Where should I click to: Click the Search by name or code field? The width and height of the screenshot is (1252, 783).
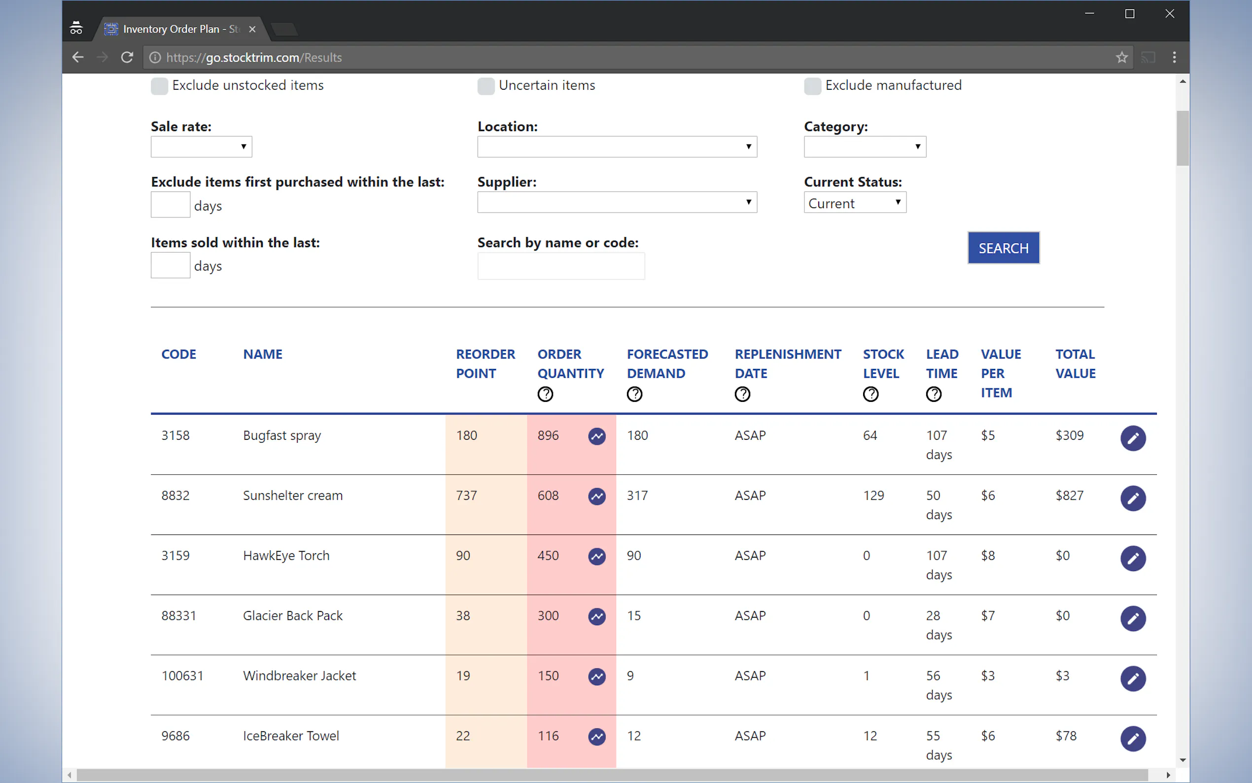pos(560,266)
